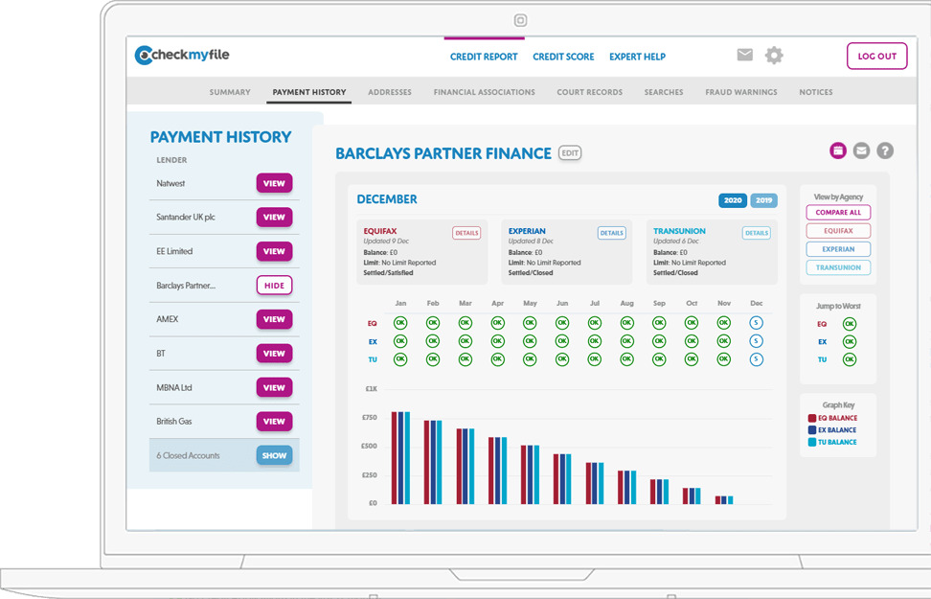Click Equifax December S settled icon

[756, 323]
